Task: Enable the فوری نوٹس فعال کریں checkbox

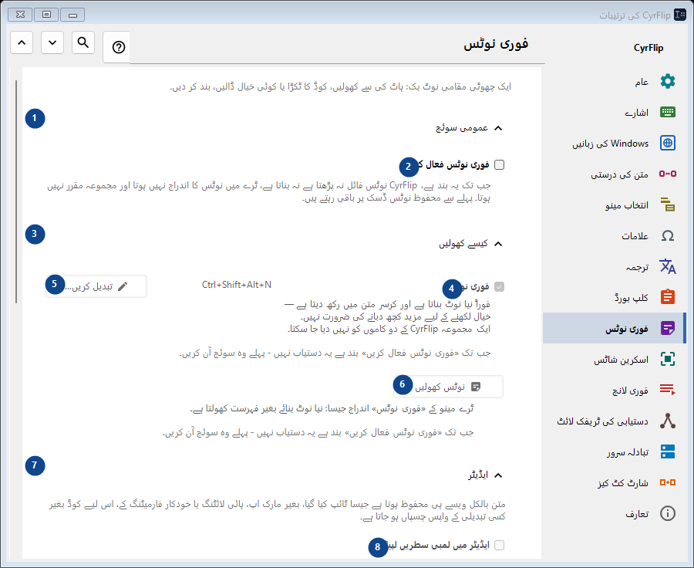Action: (499, 165)
